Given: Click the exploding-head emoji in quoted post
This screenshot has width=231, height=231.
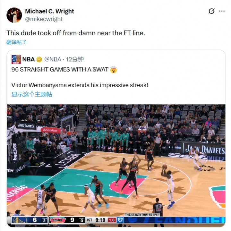Looking at the screenshot, I should (x=114, y=70).
